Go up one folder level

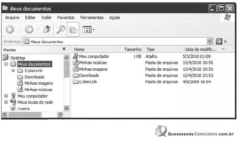click(x=47, y=29)
